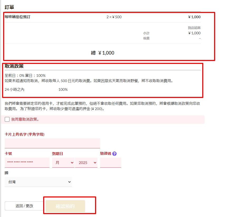Click the 確認預約 confirm button

tap(65, 206)
